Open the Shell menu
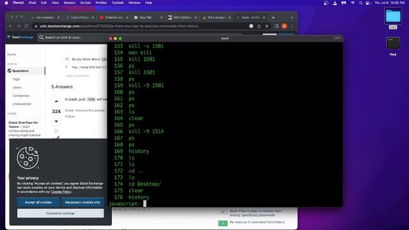Viewport: 409px width, 230px height. pyautogui.click(x=32, y=3)
